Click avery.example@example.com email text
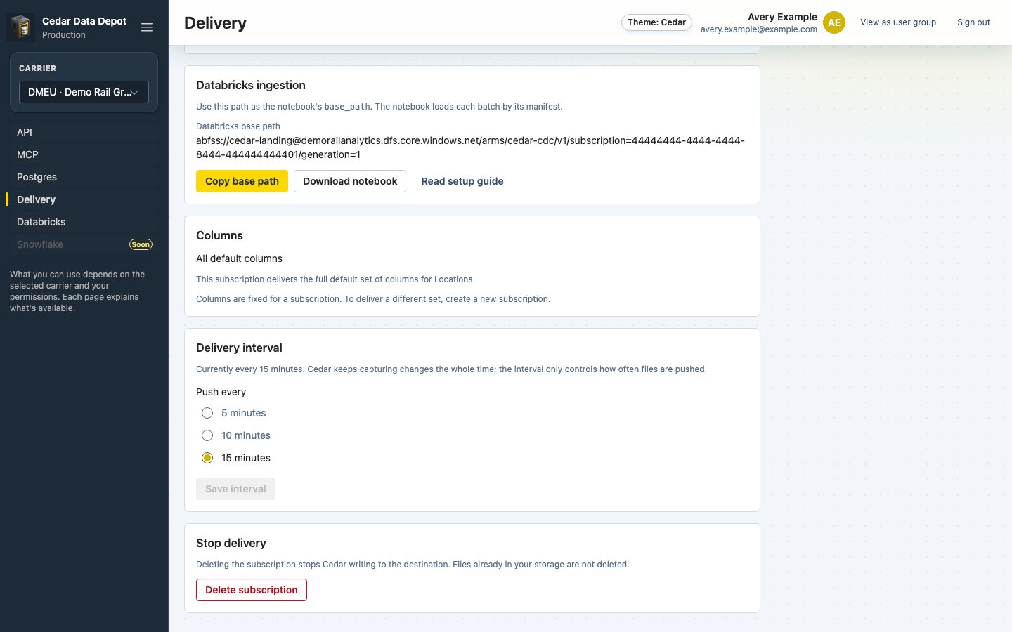This screenshot has height=632, width=1012. (759, 29)
